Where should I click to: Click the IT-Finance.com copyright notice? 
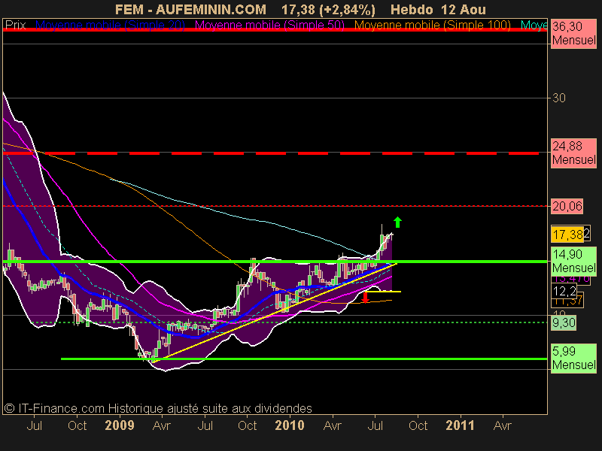click(158, 408)
